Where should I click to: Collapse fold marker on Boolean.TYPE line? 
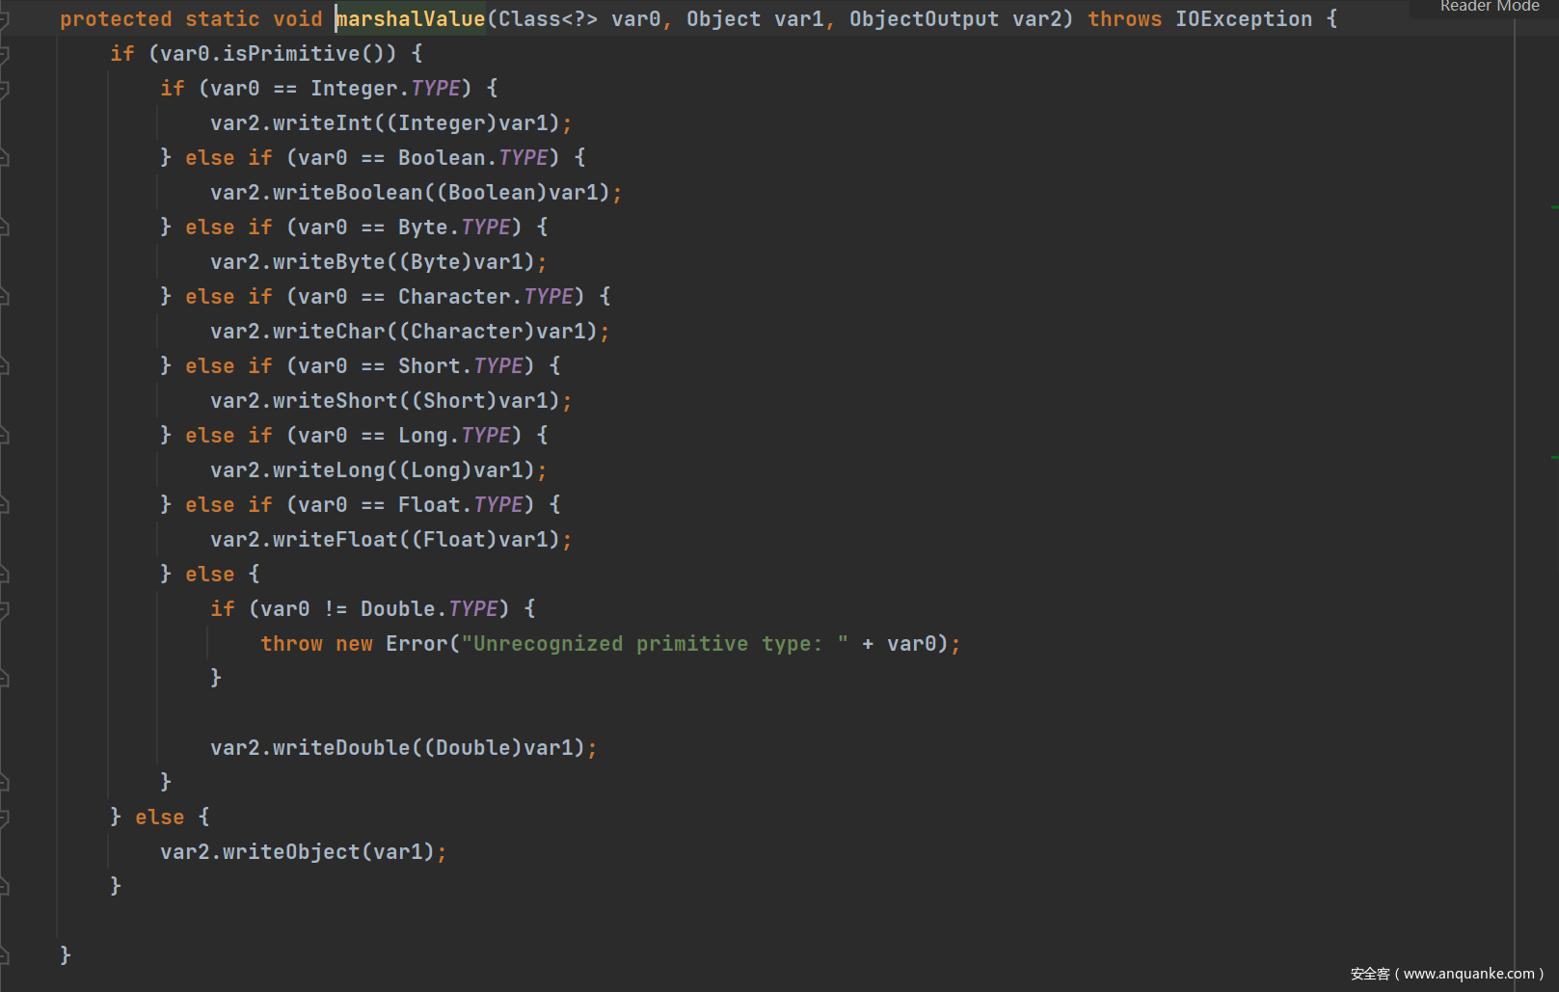(x=4, y=157)
